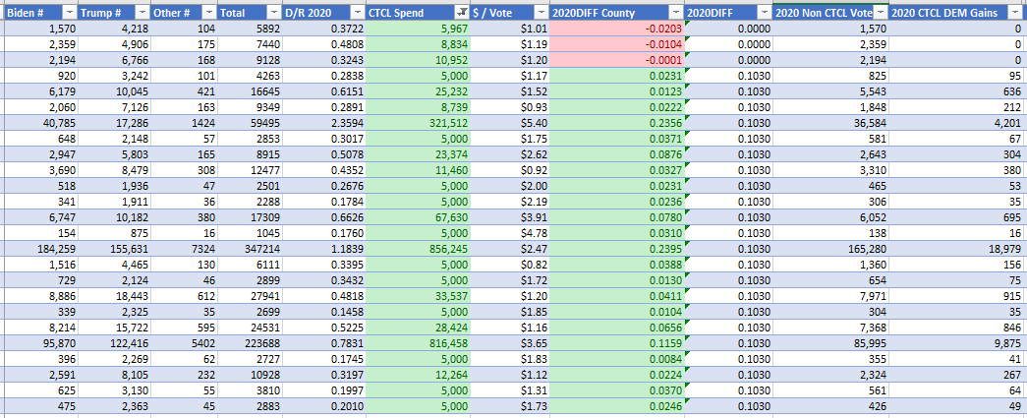This screenshot has width=1027, height=418.
Task: Select CTCL Spend cell 321,512
Action: pyautogui.click(x=418, y=123)
